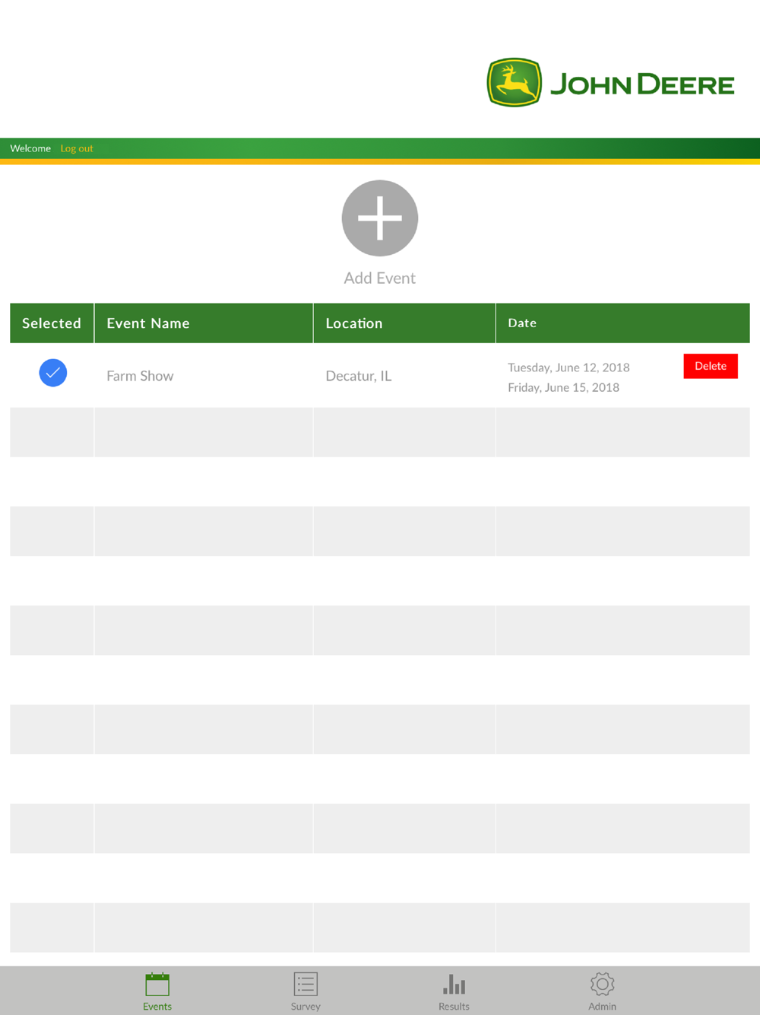Click the Add Event label text

[x=380, y=278]
